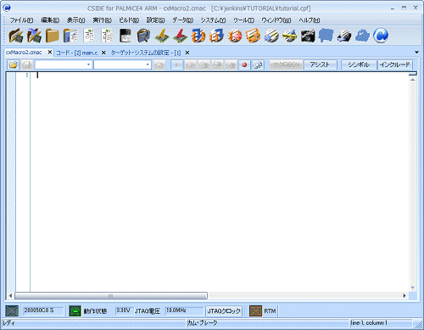The image size is (424, 330).
Task: Toggle macro recording with red dot button
Action: click(244, 65)
